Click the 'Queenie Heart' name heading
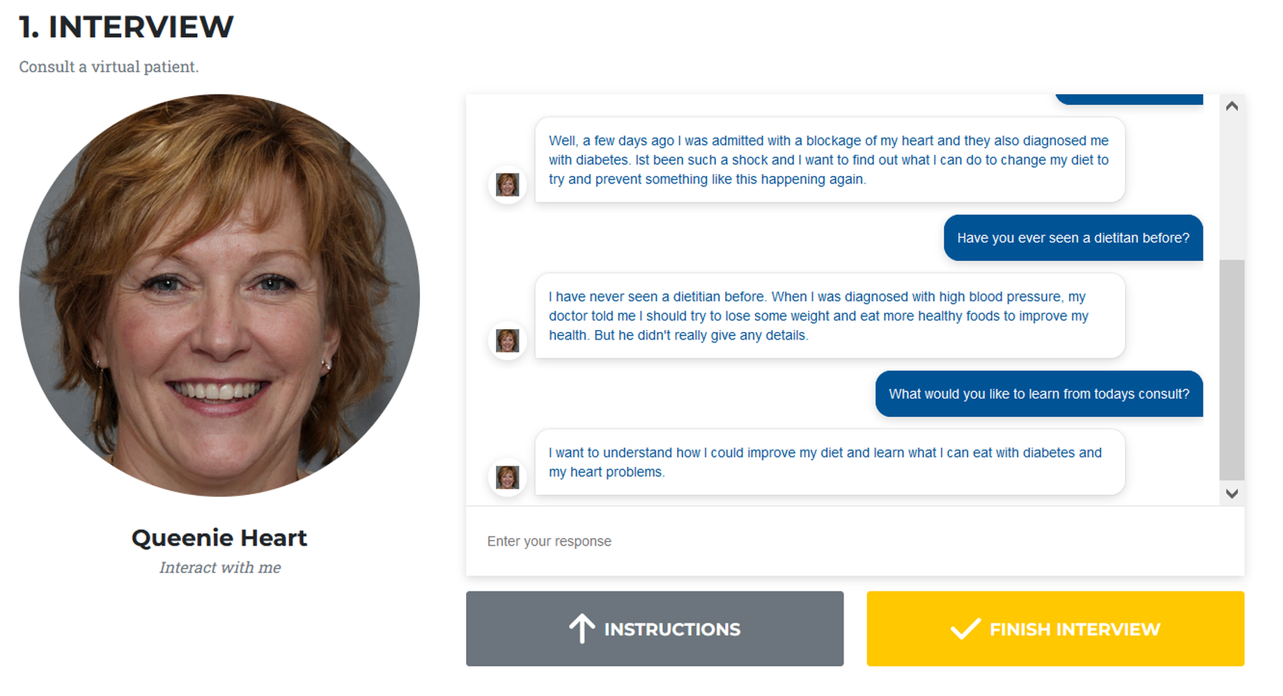The height and width of the screenshot is (696, 1283). [x=219, y=538]
